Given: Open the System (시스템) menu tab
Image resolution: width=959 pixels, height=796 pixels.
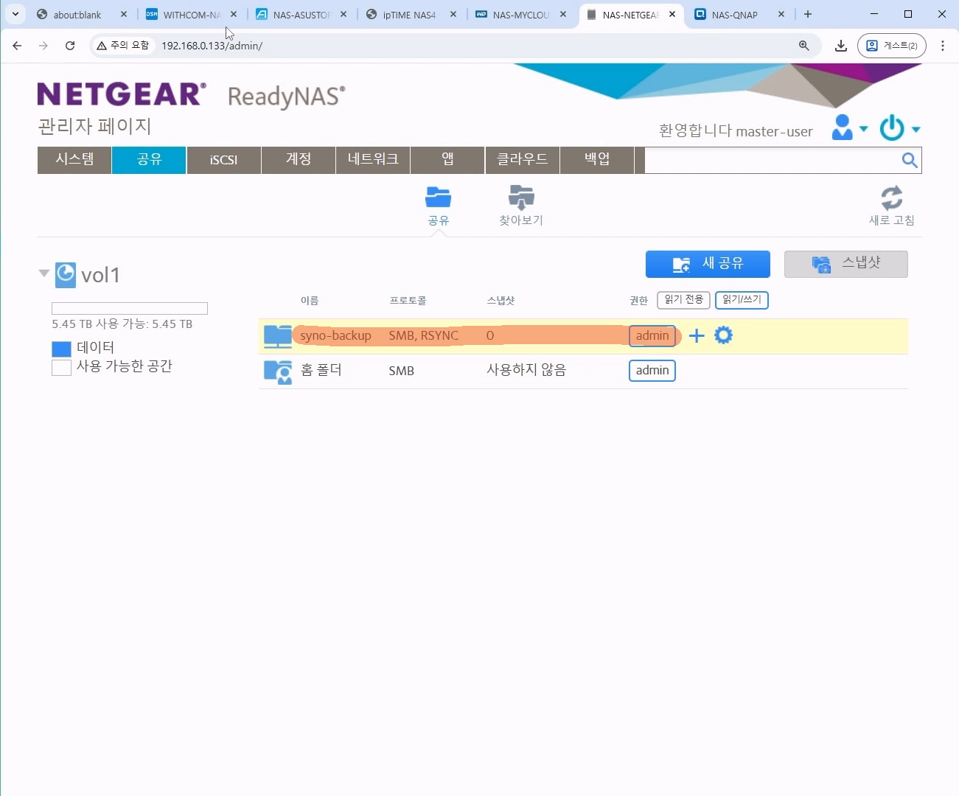Looking at the screenshot, I should (74, 160).
